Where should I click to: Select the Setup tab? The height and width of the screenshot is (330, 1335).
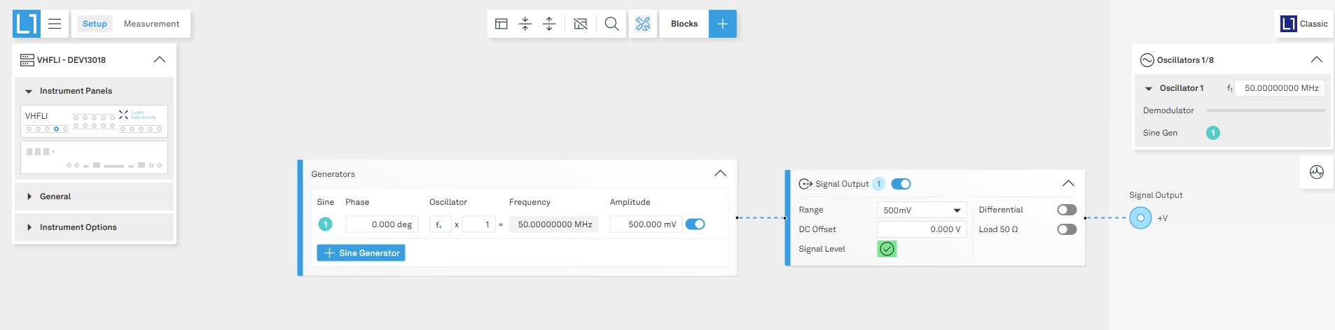click(95, 24)
